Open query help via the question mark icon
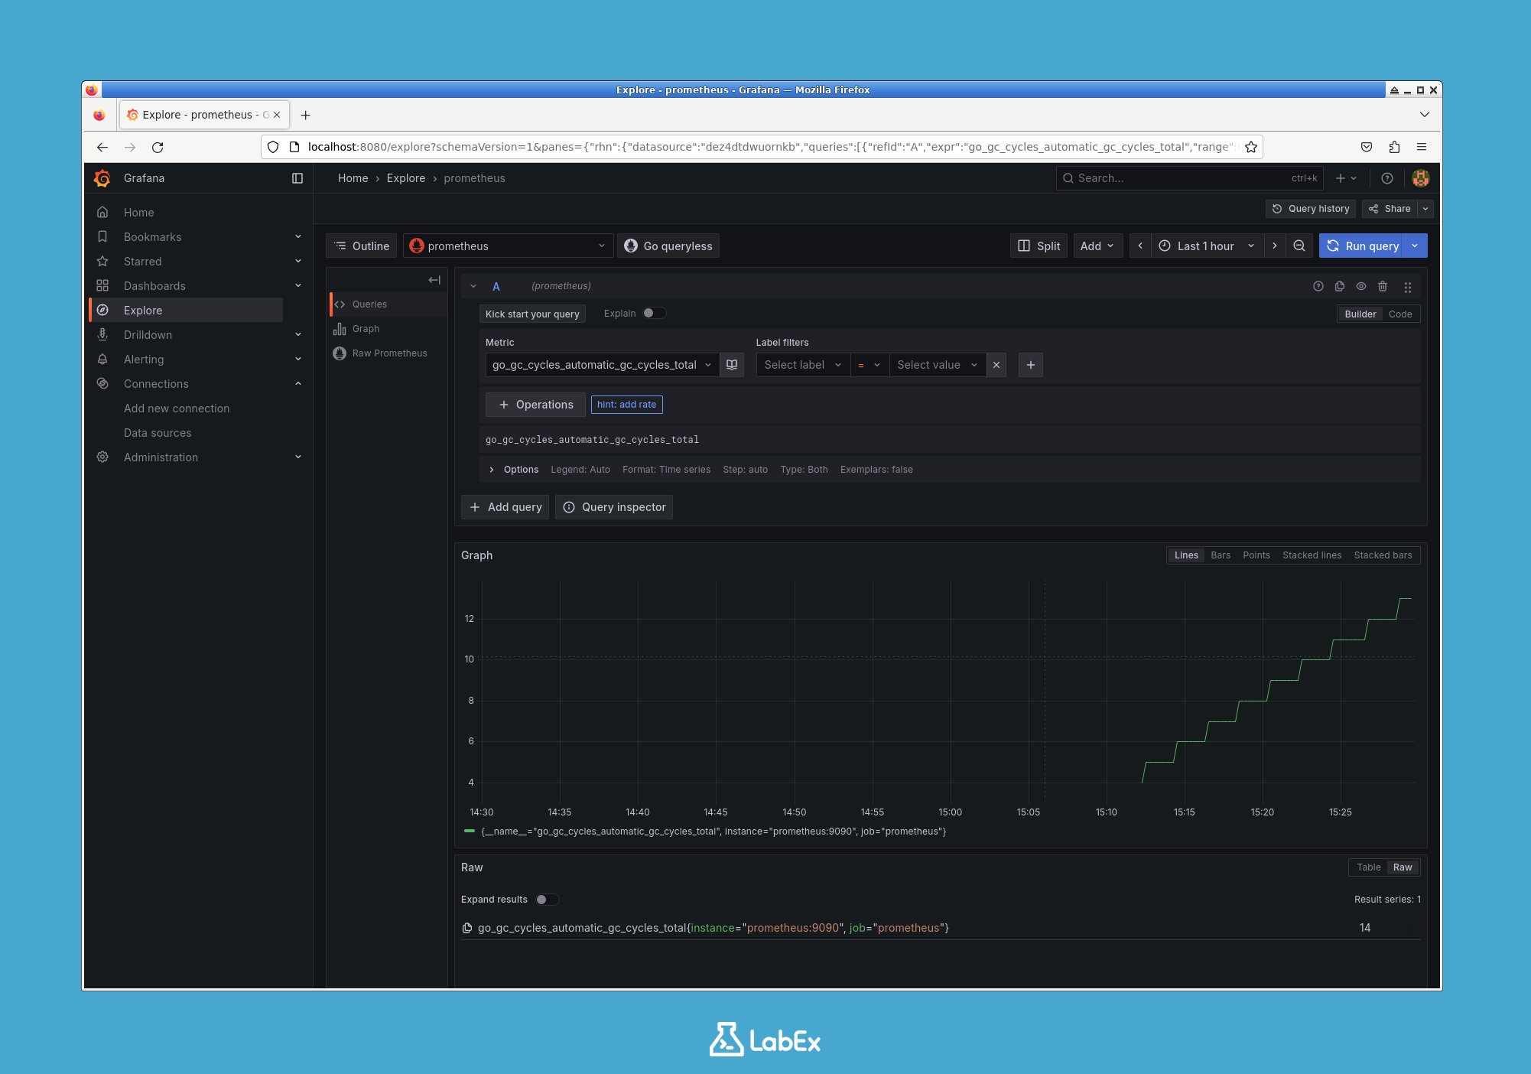 1318,286
